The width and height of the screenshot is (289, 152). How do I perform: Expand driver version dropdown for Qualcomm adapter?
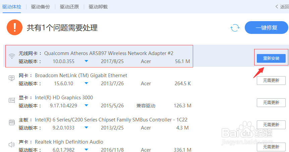pyautogui.click(x=86, y=61)
